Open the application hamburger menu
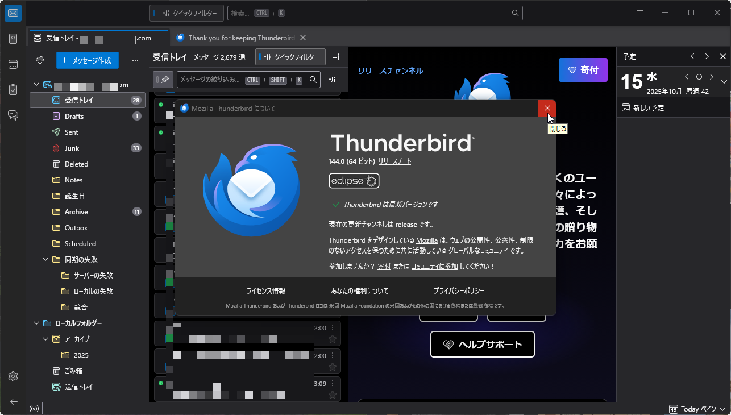 (640, 13)
